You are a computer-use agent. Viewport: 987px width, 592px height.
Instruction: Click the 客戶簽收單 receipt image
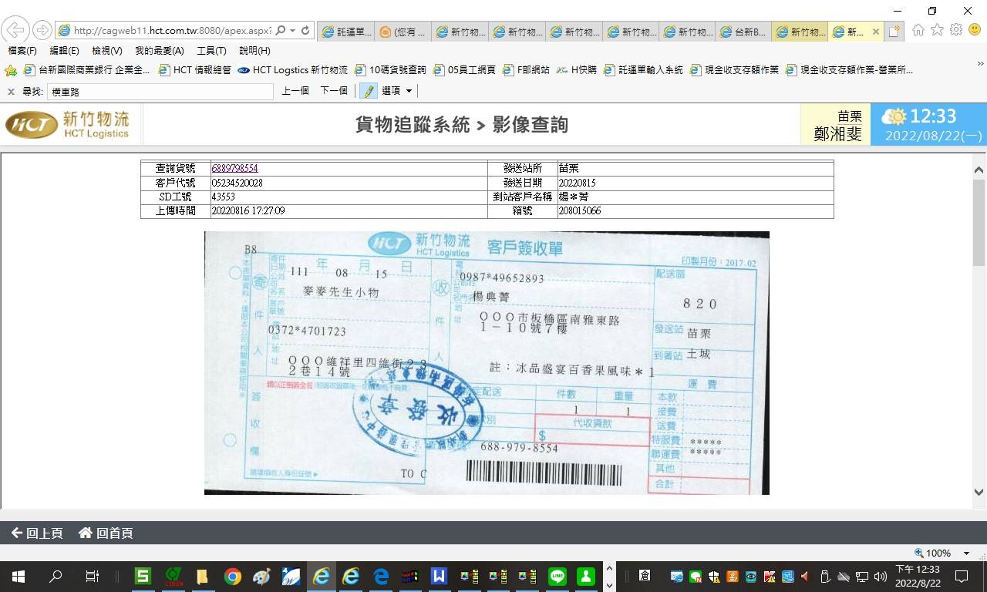(487, 363)
